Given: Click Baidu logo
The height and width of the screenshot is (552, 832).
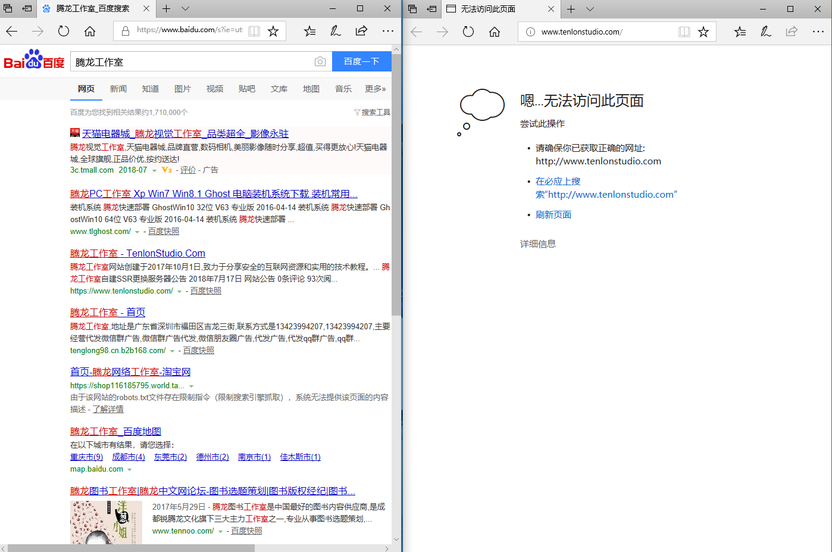Looking at the screenshot, I should pyautogui.click(x=34, y=60).
